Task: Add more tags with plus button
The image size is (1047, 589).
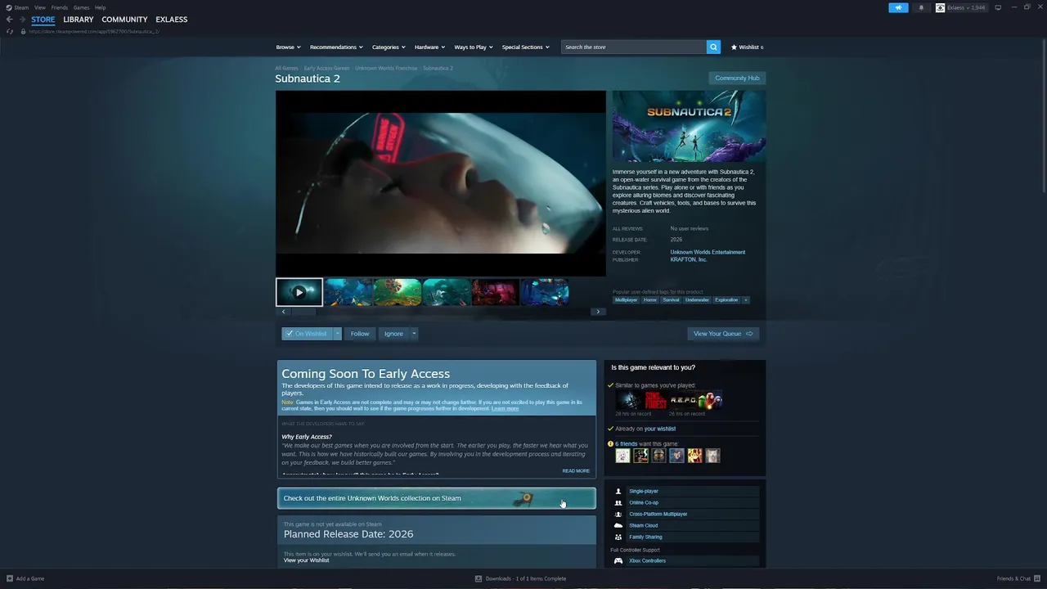Action: pos(745,300)
